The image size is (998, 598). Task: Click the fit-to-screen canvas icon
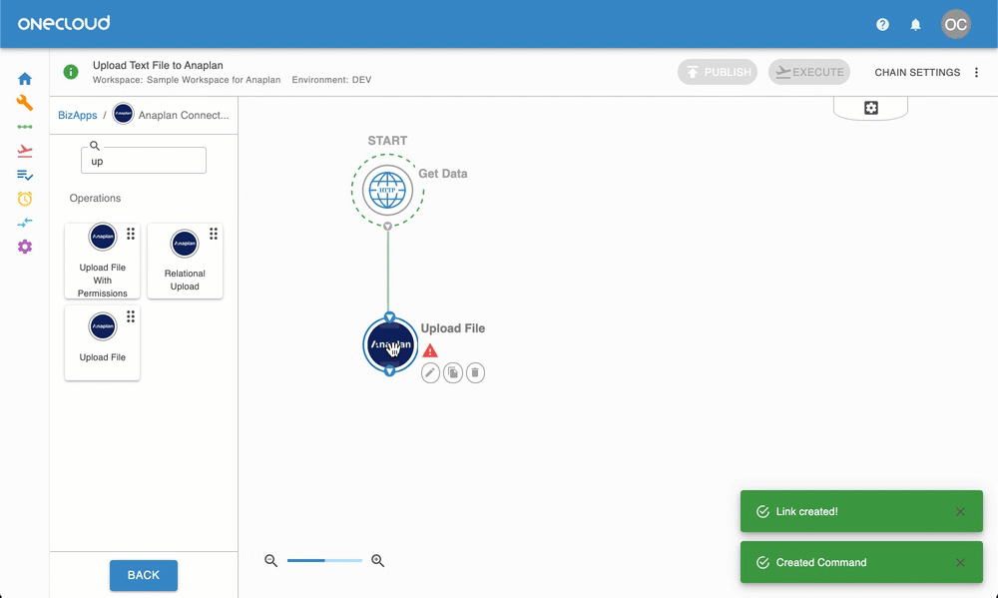point(870,108)
